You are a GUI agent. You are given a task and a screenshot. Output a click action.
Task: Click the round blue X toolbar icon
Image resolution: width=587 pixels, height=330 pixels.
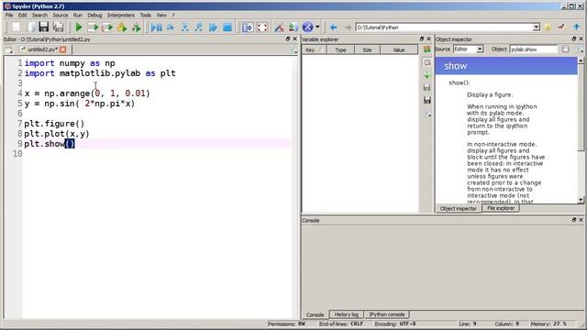307,27
